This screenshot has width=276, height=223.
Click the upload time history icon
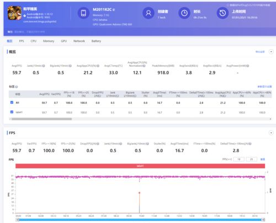tap(222, 13)
